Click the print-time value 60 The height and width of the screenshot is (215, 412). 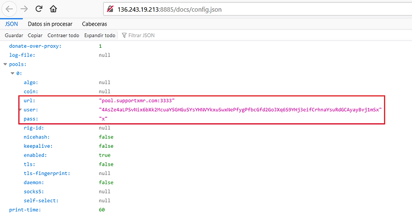[x=102, y=210]
